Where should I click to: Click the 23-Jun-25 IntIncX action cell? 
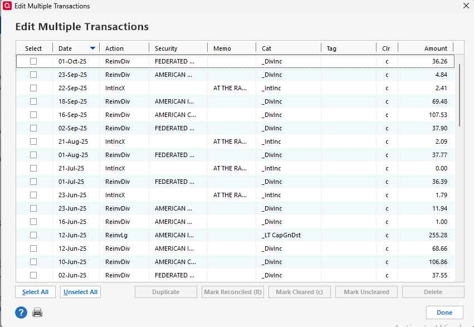(115, 195)
